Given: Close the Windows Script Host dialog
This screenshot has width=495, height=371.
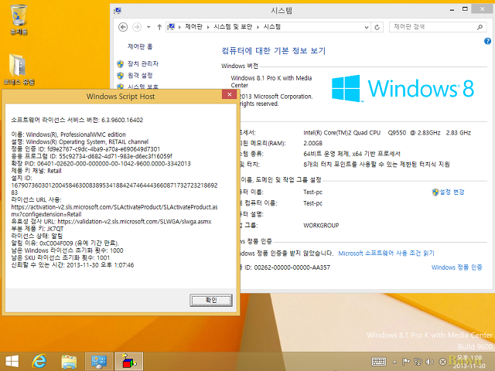Looking at the screenshot, I should [230, 94].
